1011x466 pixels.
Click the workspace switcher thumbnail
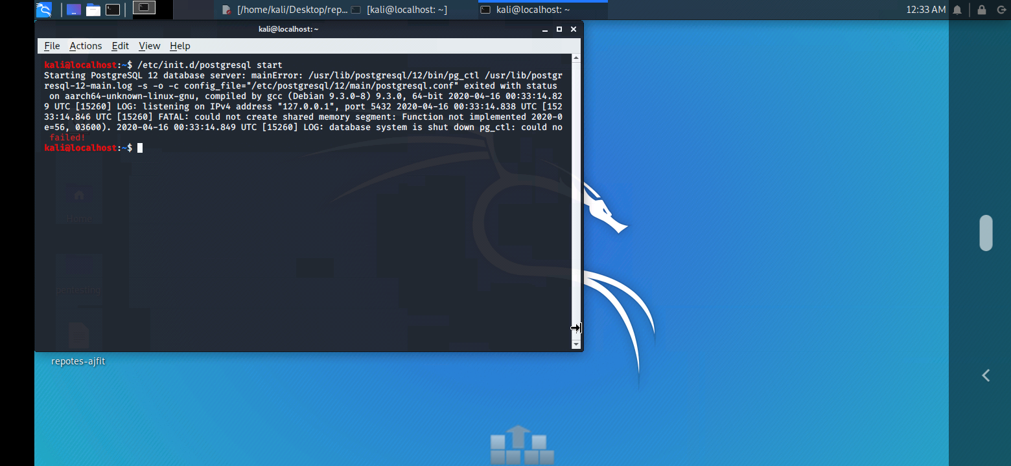coord(144,8)
